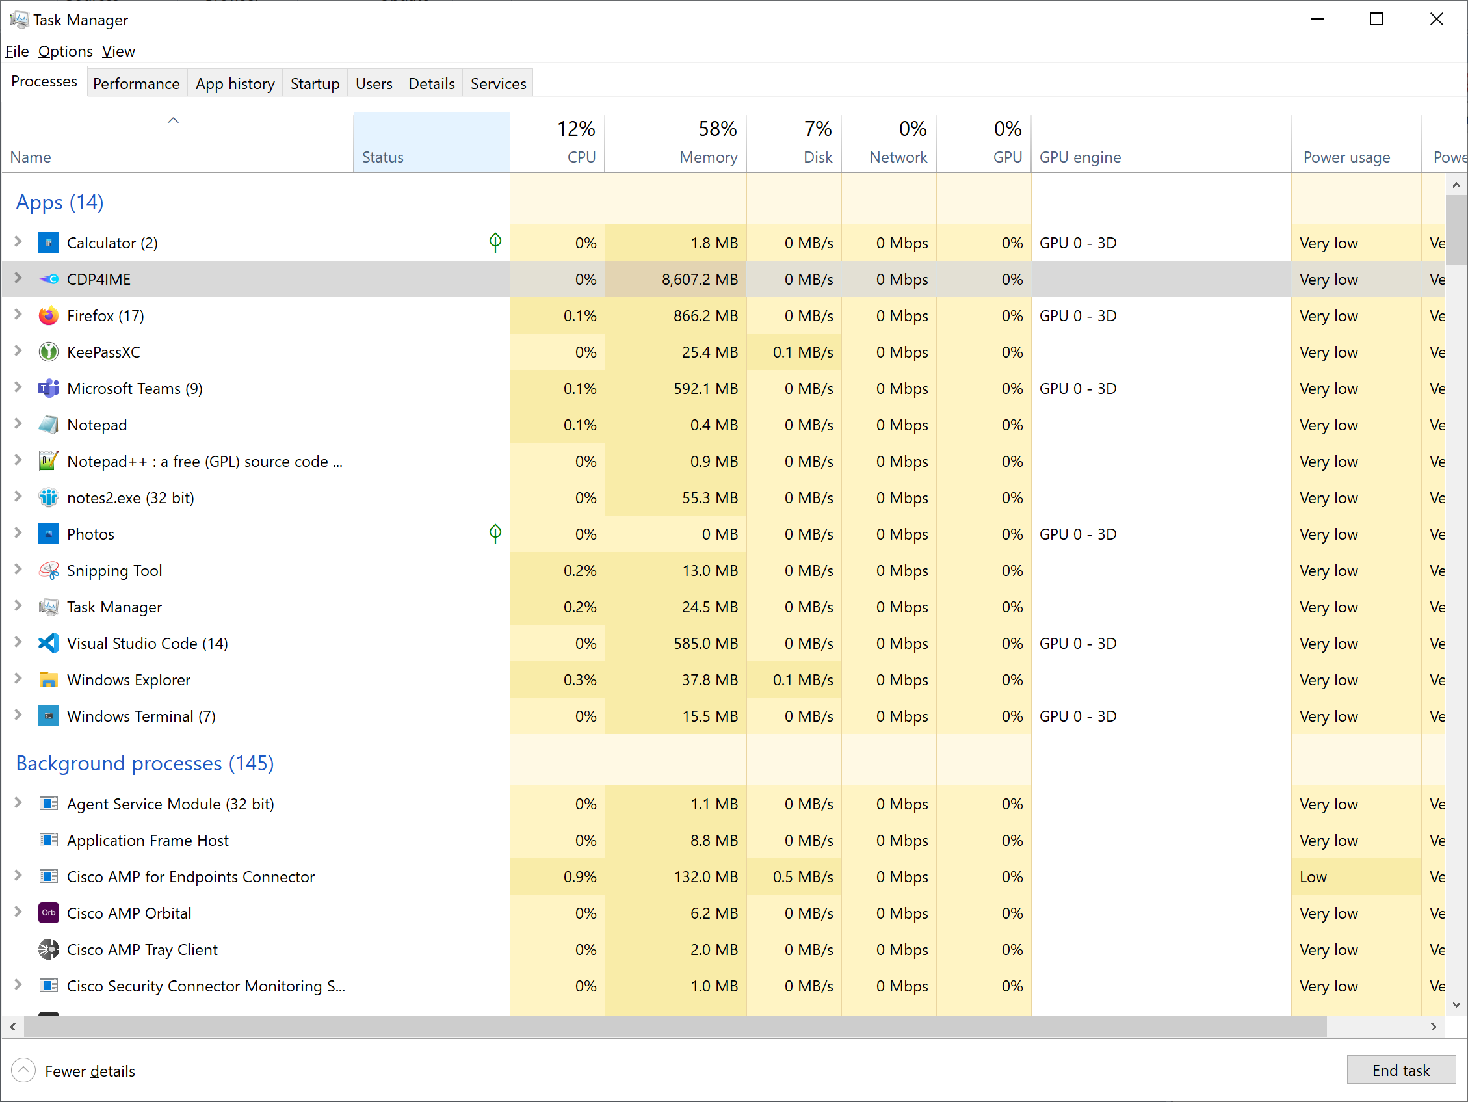Open the Options menu

tap(65, 51)
